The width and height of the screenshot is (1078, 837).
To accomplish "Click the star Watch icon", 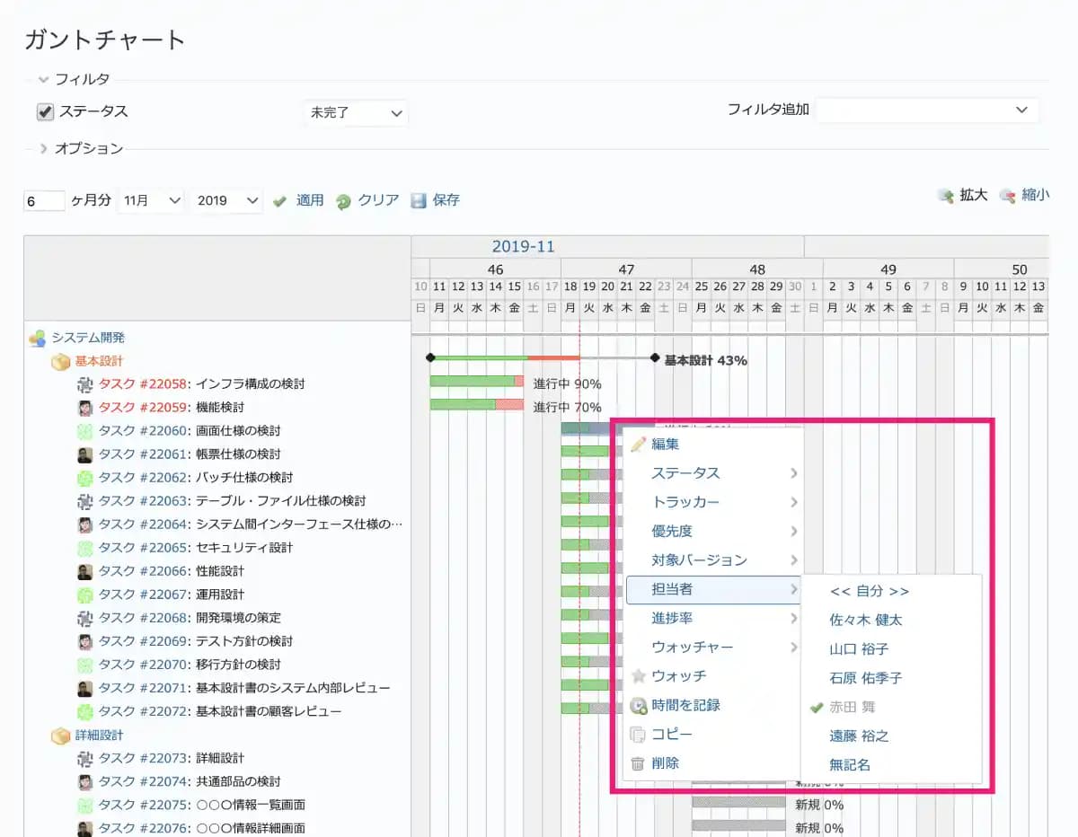I will pyautogui.click(x=639, y=676).
